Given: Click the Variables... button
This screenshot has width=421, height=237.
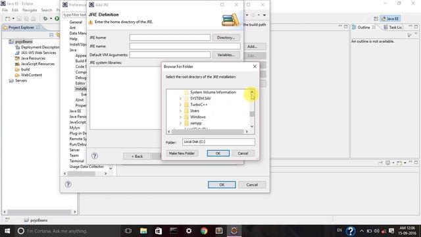Looking at the screenshot, I should coord(226,55).
